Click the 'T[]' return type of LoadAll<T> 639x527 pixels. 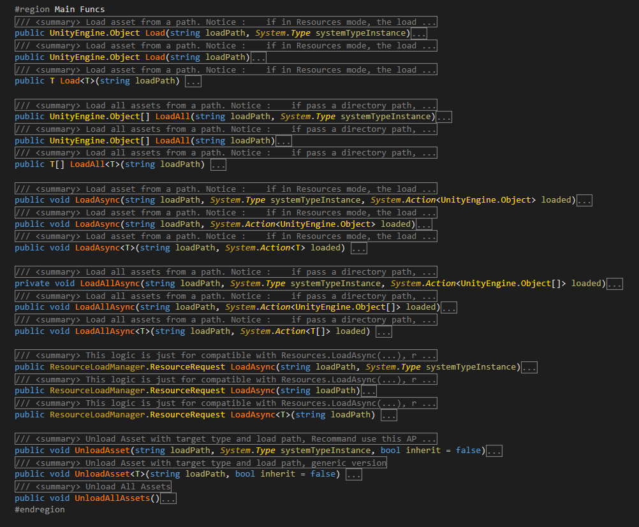57,164
